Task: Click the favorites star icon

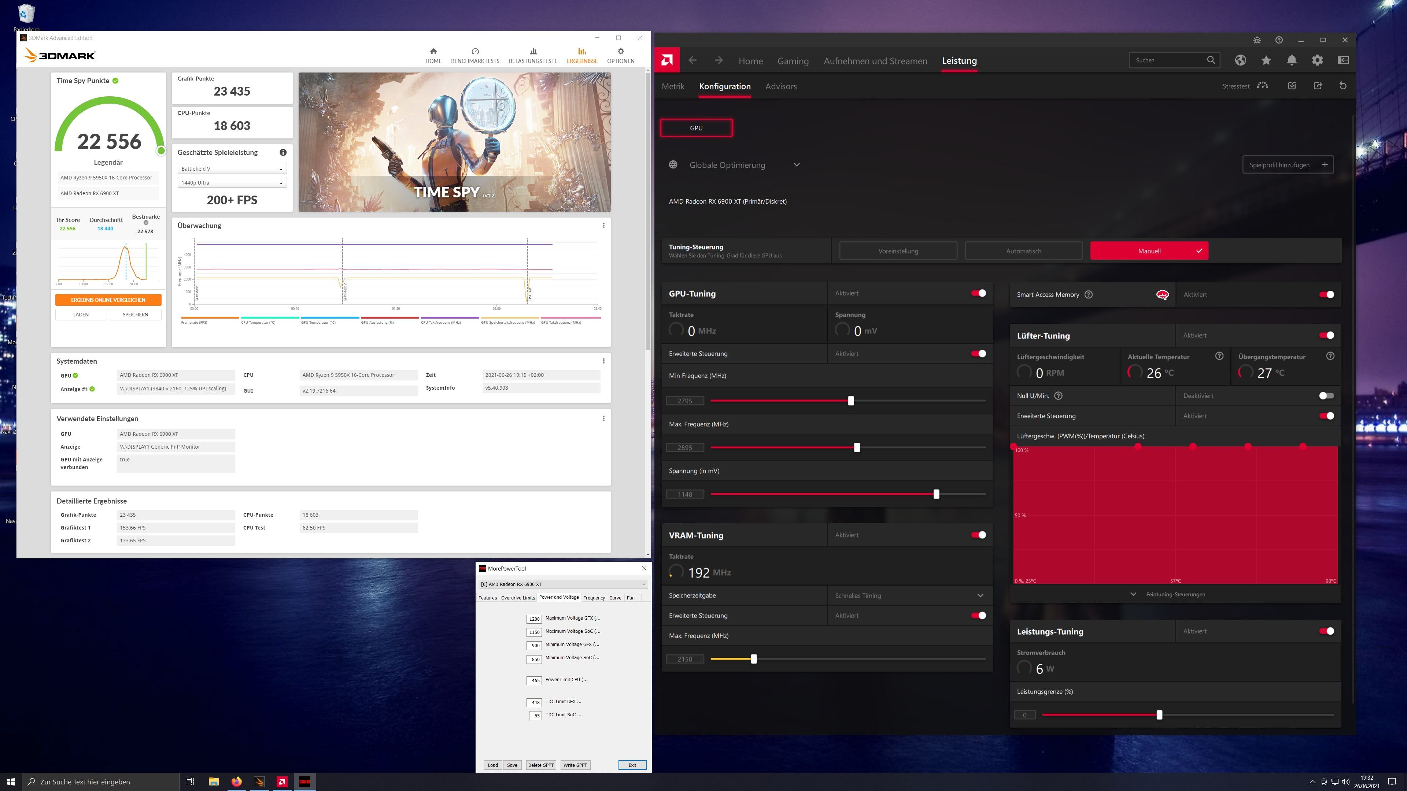Action: 1266,60
